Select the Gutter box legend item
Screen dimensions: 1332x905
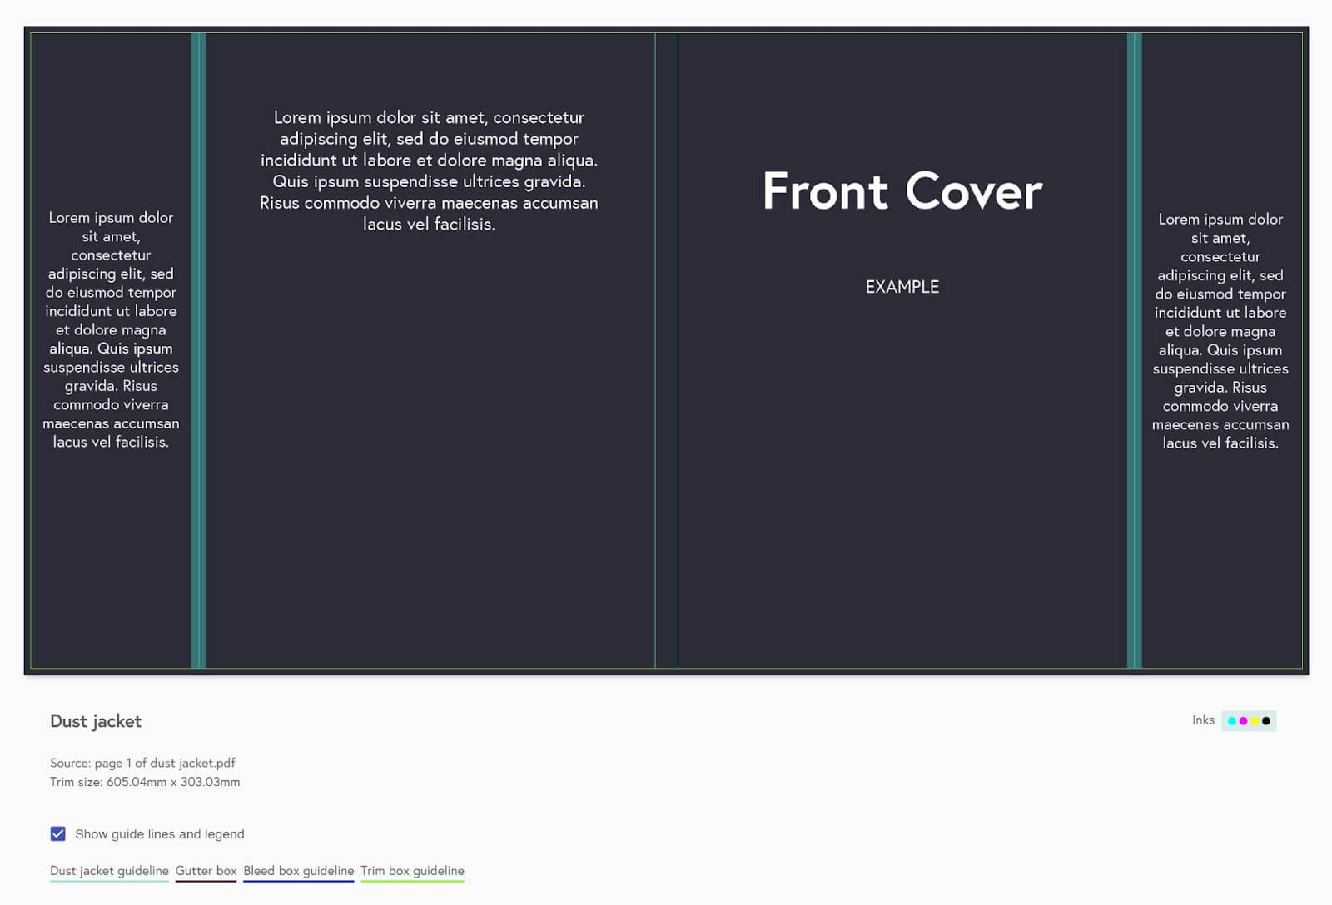(206, 871)
